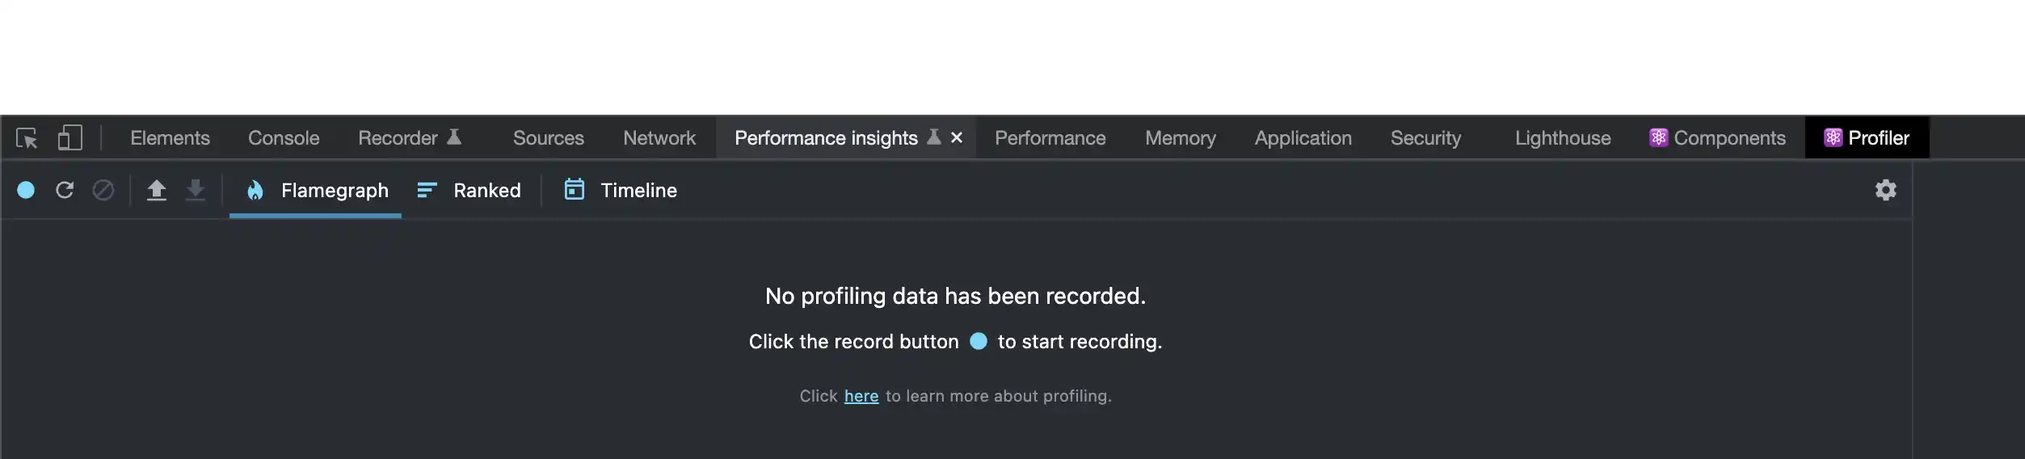Toggle the device toolbar icon

click(70, 138)
